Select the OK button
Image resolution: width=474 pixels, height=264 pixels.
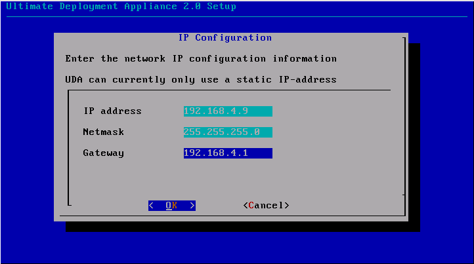[x=172, y=206]
